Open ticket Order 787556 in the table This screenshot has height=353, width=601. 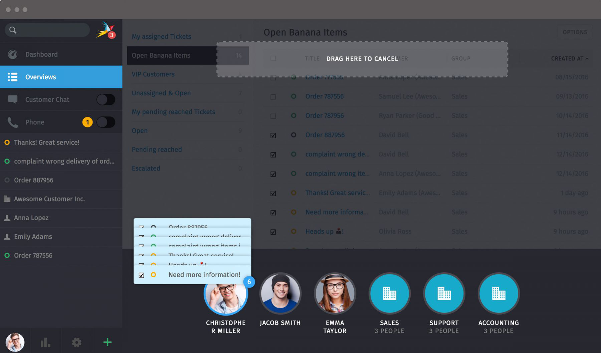pyautogui.click(x=325, y=96)
